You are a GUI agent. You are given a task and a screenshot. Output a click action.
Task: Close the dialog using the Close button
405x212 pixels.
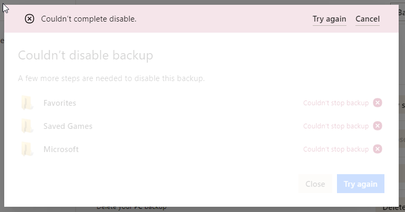click(315, 184)
